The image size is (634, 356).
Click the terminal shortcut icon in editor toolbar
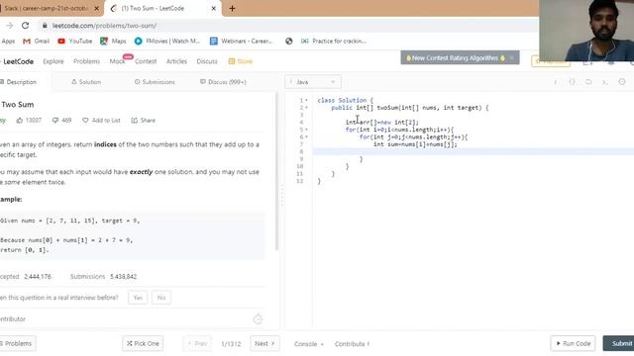pyautogui.click(x=605, y=82)
